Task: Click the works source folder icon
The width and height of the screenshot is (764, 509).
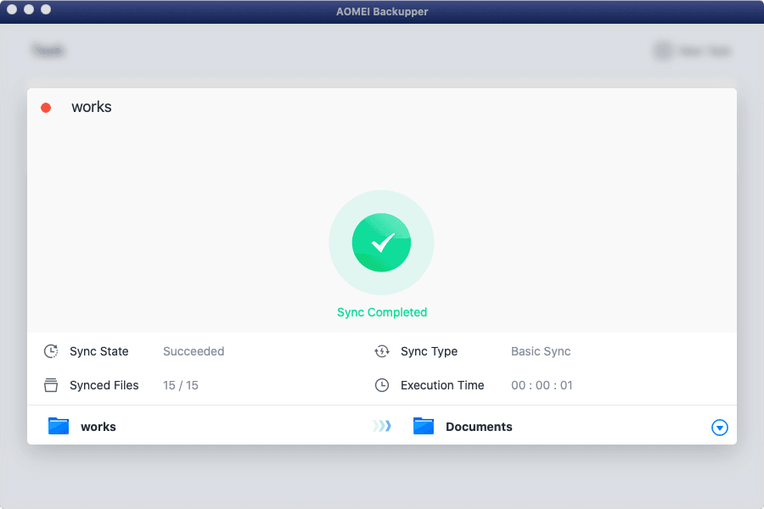Action: (59, 426)
